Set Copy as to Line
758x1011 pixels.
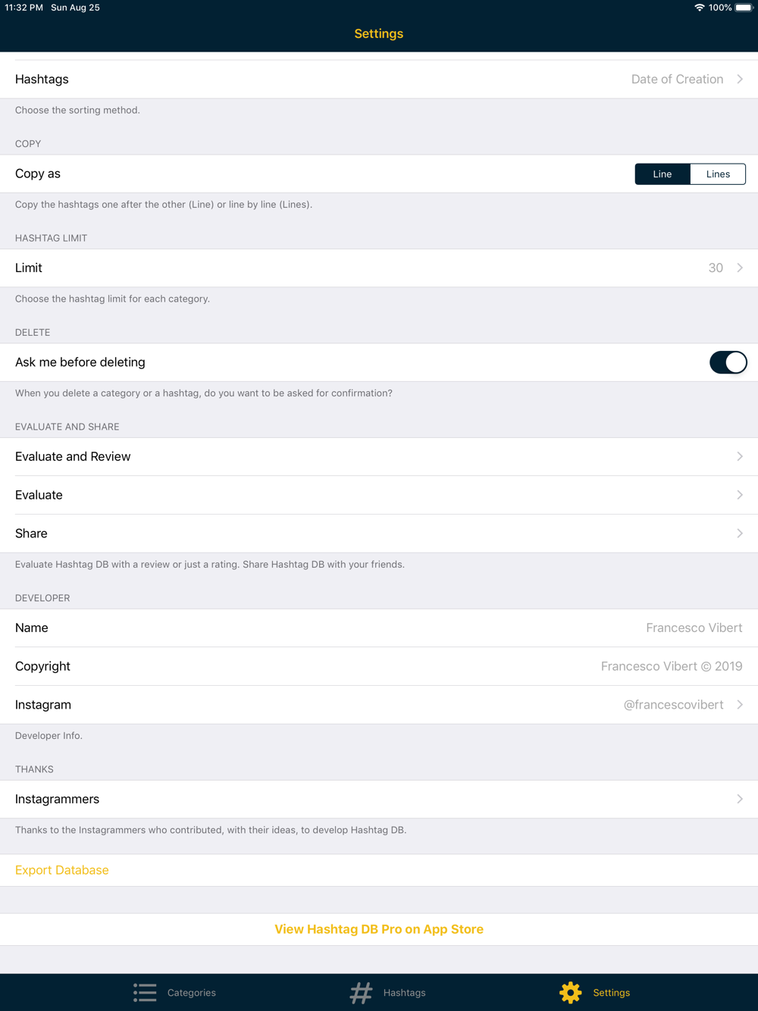pyautogui.click(x=662, y=174)
